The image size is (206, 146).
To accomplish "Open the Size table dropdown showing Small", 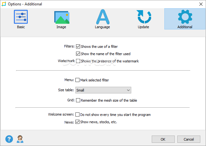I will click(103, 90).
